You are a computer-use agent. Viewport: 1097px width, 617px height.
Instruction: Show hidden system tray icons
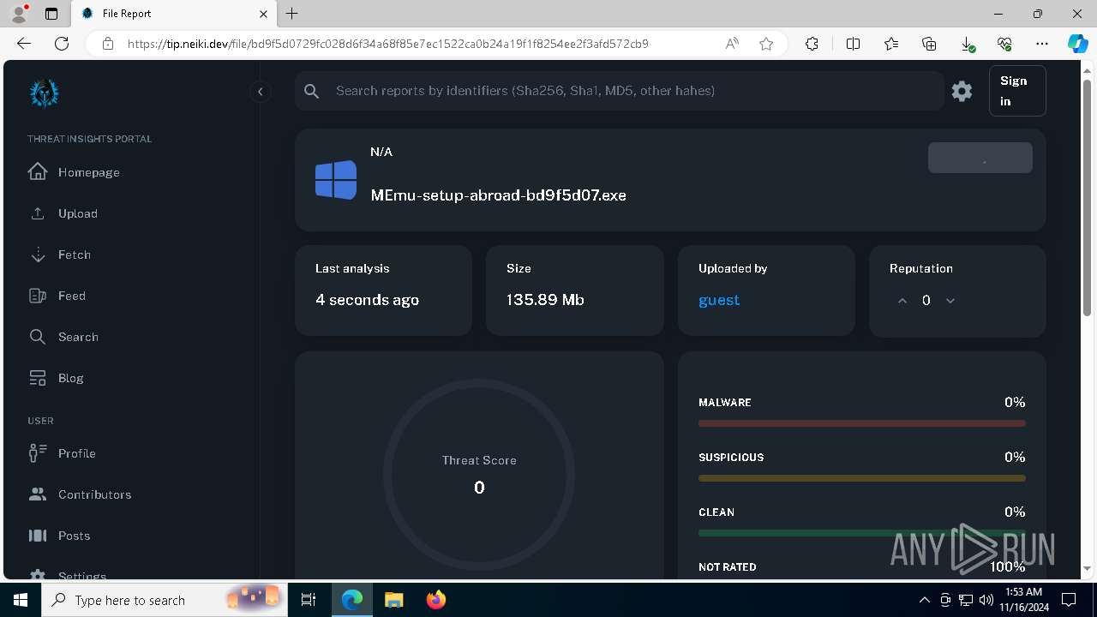924,600
